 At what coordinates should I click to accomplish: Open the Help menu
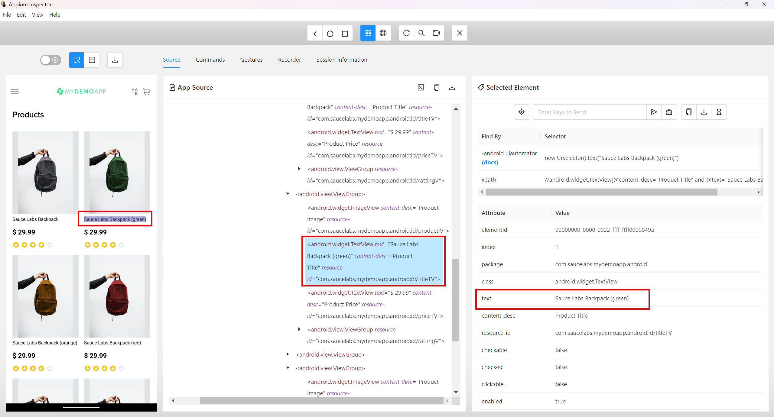click(x=55, y=15)
